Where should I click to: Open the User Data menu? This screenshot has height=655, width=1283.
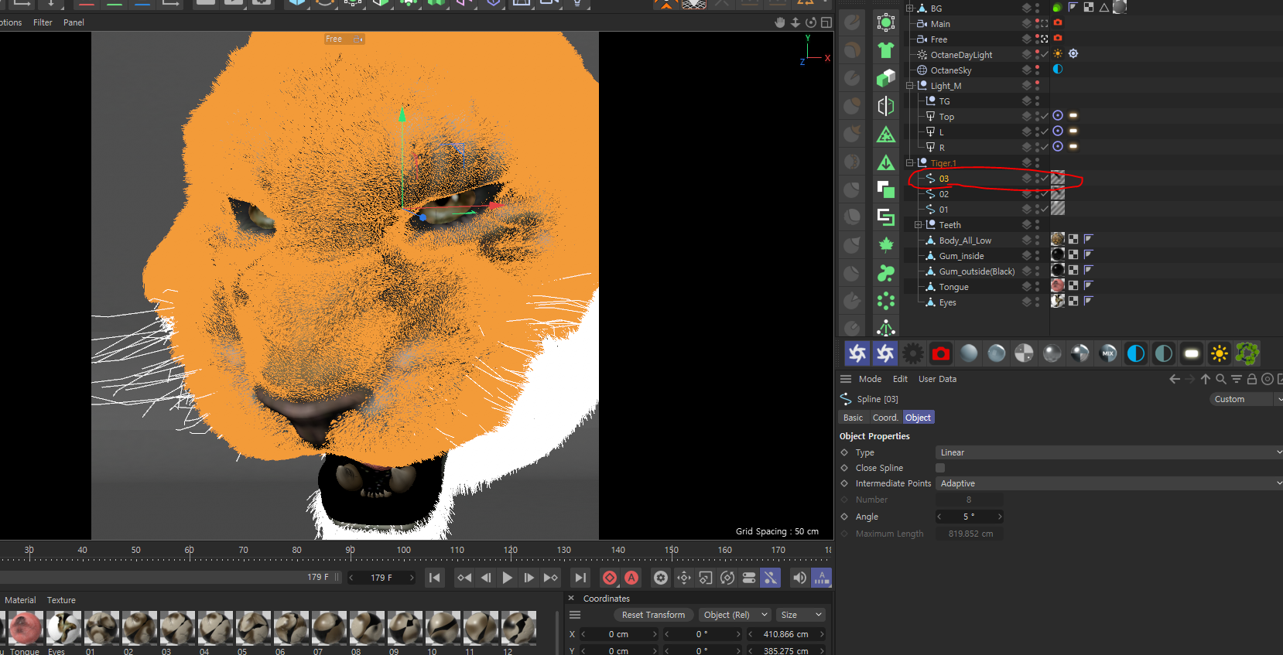(937, 379)
